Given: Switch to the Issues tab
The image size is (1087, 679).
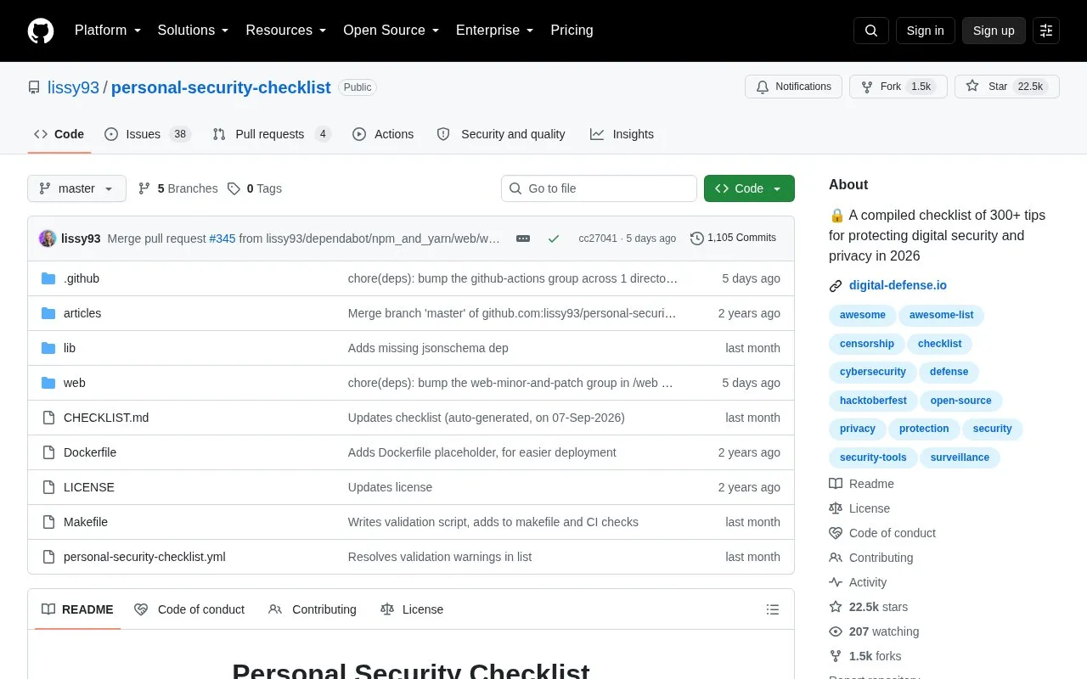Looking at the screenshot, I should pos(148,134).
